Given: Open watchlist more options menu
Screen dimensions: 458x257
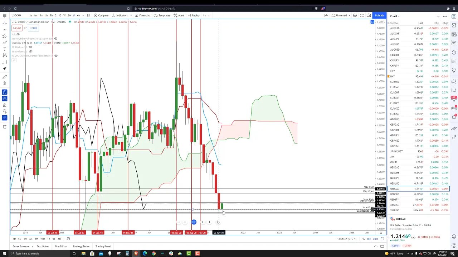Looking at the screenshot, I should (x=445, y=16).
